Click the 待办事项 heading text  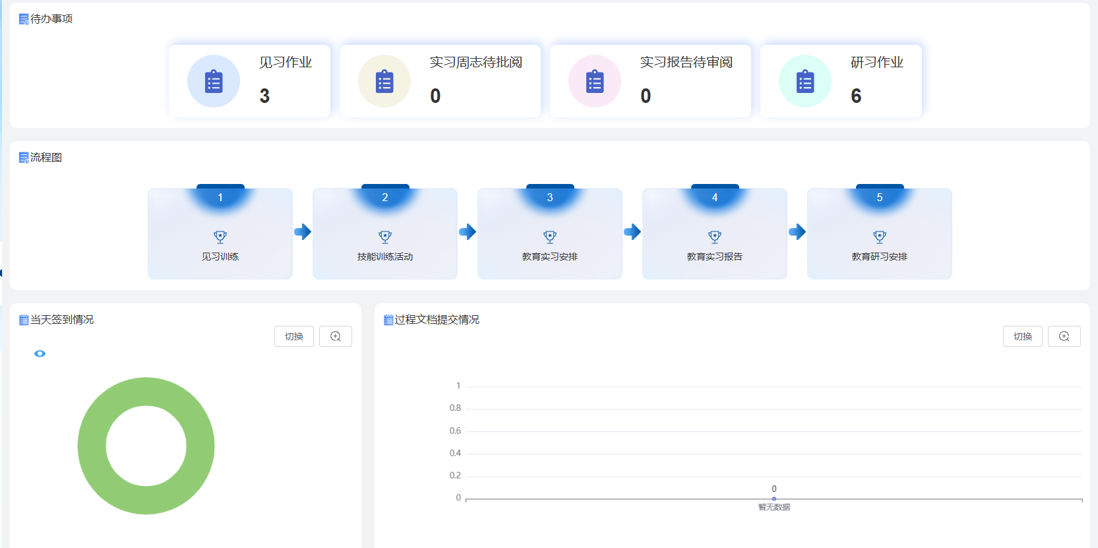[x=51, y=19]
